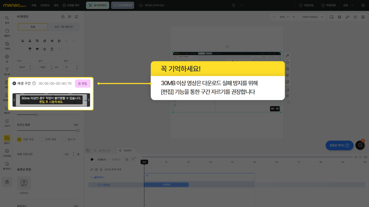Open the 업로드 upload panel
This screenshot has height=207, width=369.
[x=7, y=140]
